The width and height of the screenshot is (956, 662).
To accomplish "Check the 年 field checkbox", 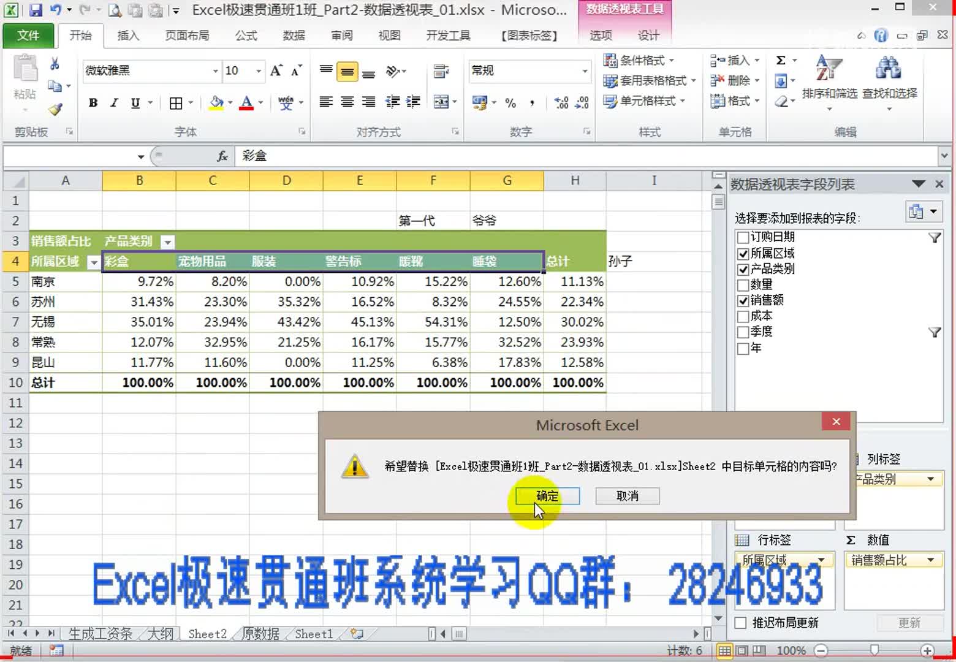I will click(x=743, y=348).
